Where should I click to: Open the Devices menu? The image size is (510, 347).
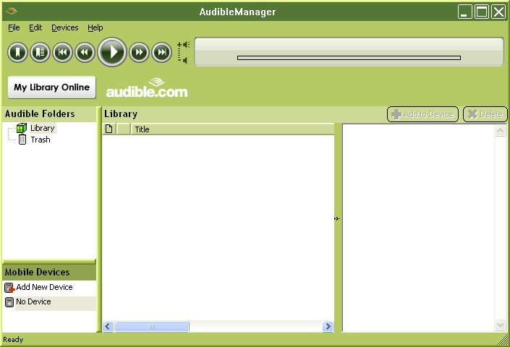(x=65, y=27)
